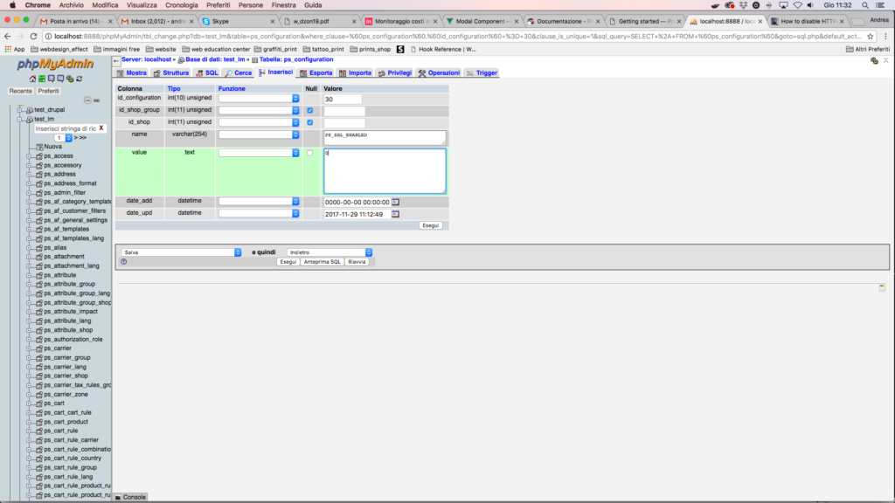This screenshot has height=503, width=895.
Task: Click page settings gear icon top right
Action: pos(874,60)
